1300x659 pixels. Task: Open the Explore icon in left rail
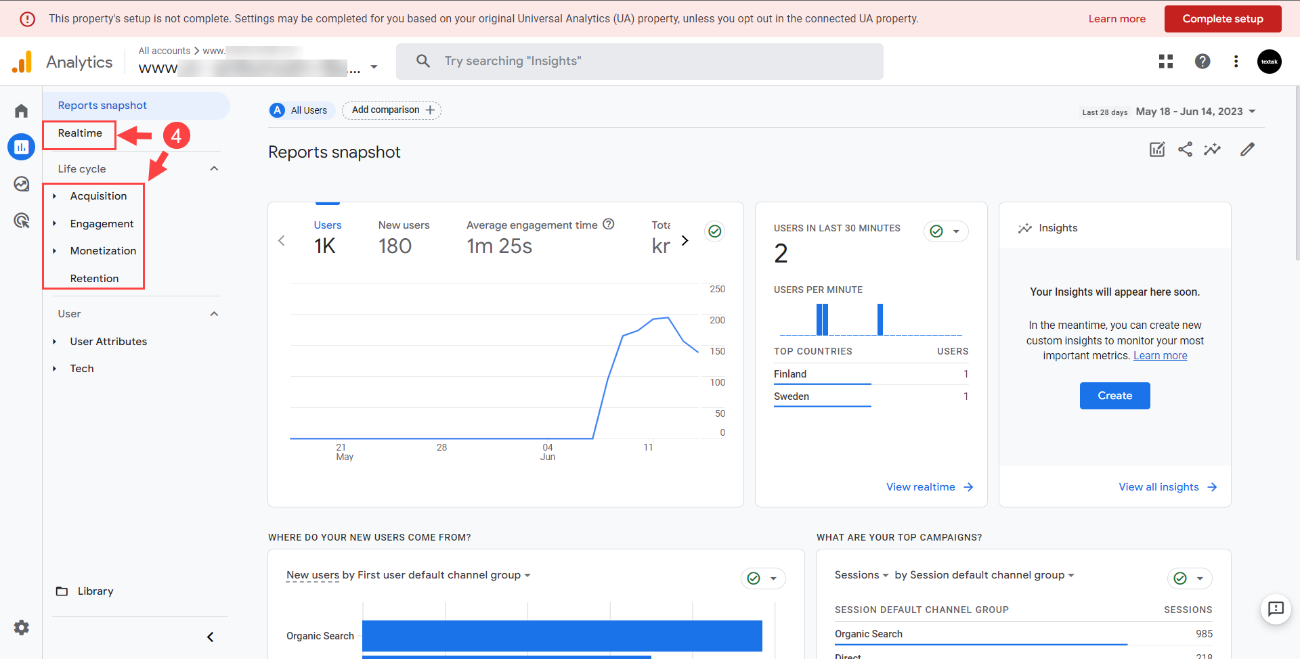coord(22,184)
